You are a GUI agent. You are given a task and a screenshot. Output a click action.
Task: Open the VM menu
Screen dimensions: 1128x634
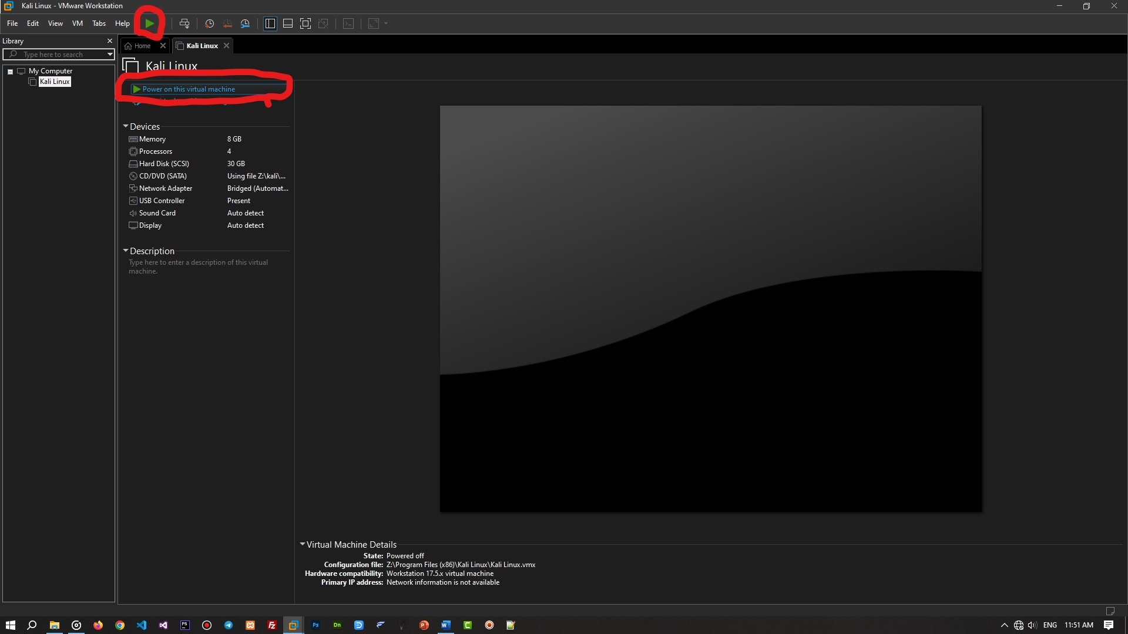[x=77, y=23]
